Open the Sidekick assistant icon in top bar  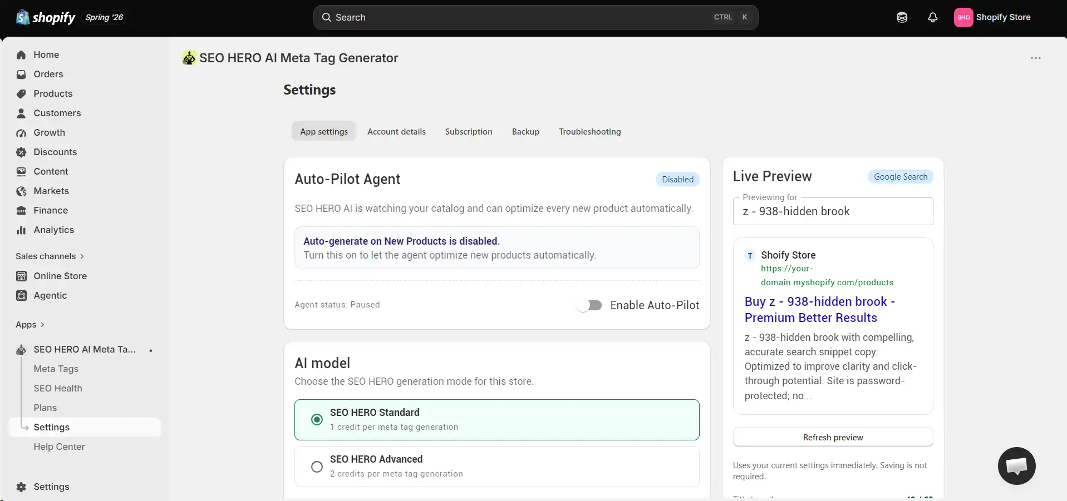click(902, 17)
